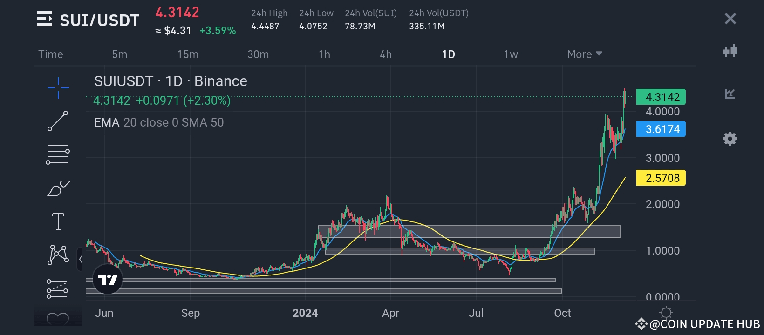Click the ≈ $4.31 dollar value
This screenshot has width=764, height=335.
pyautogui.click(x=173, y=31)
